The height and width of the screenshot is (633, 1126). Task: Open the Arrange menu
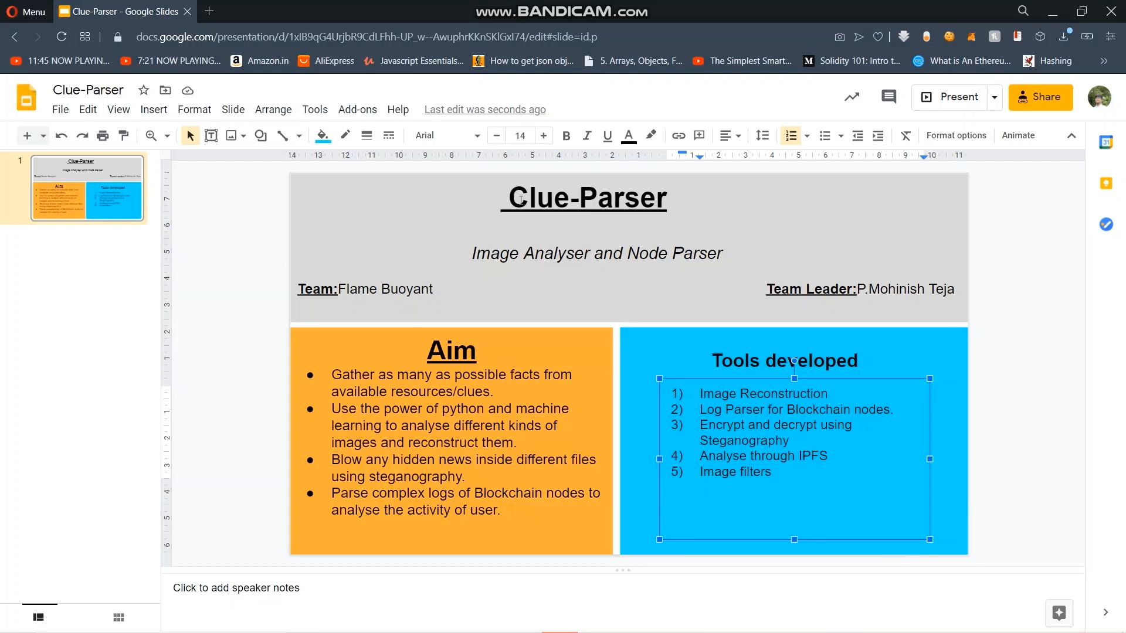[273, 110]
